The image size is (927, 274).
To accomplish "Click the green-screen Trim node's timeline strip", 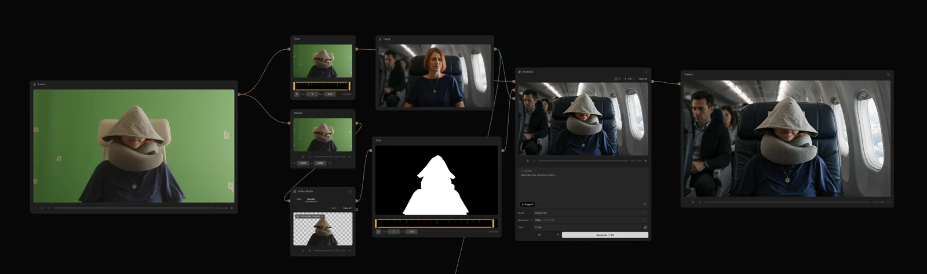I will [322, 86].
